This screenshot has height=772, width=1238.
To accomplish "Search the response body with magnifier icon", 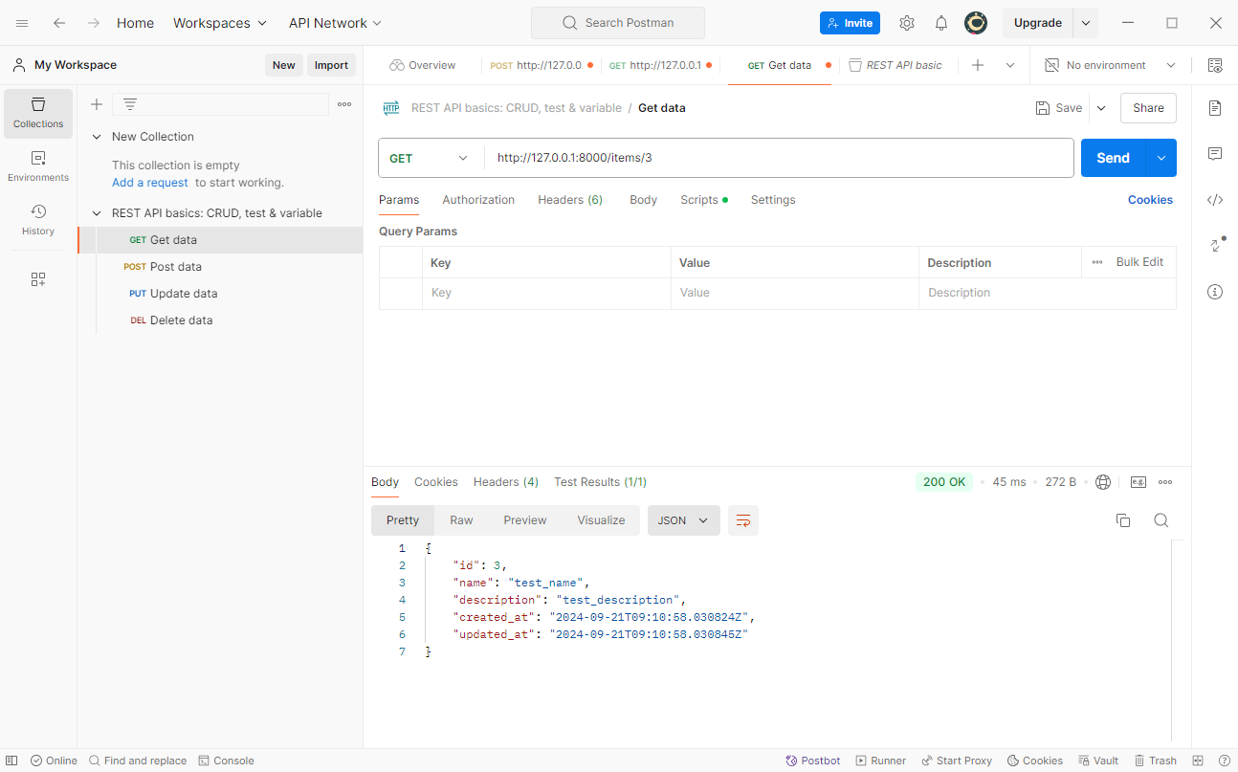I will point(1161,520).
